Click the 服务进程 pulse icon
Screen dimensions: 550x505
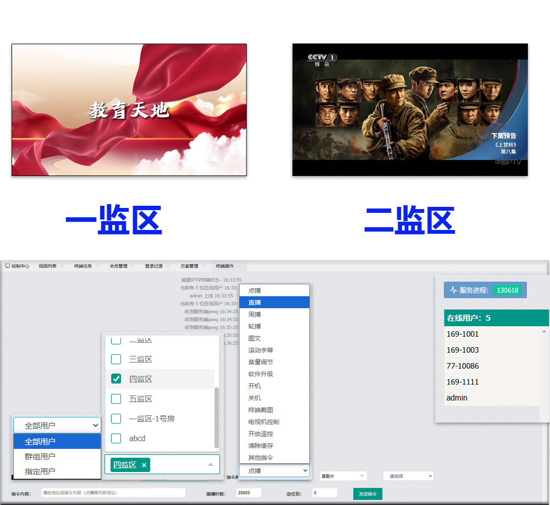coord(454,290)
